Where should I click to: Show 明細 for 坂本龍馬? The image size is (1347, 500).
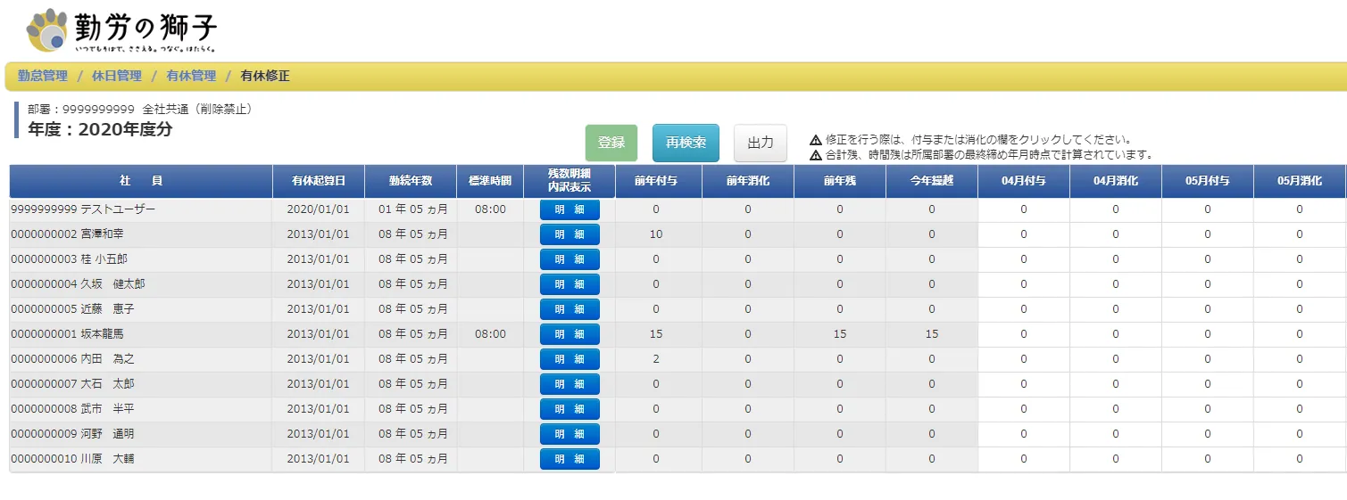[x=570, y=334]
